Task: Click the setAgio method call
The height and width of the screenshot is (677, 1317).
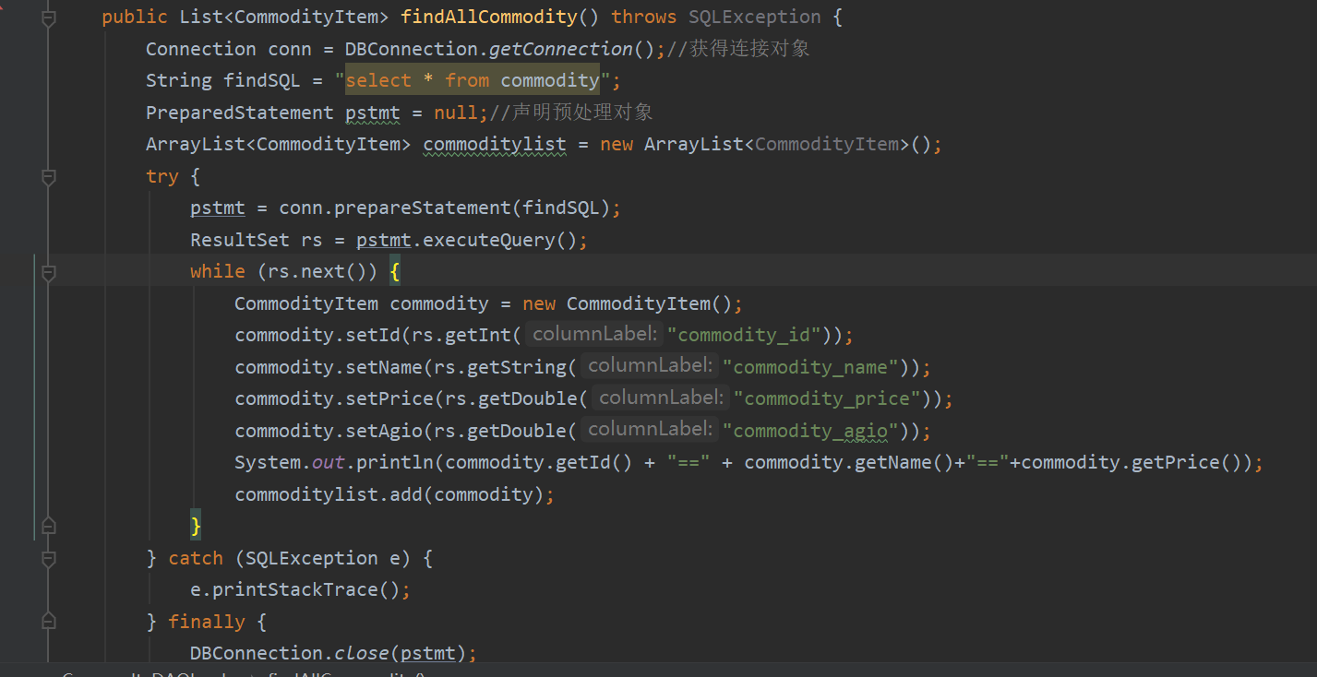Action: pos(384,431)
